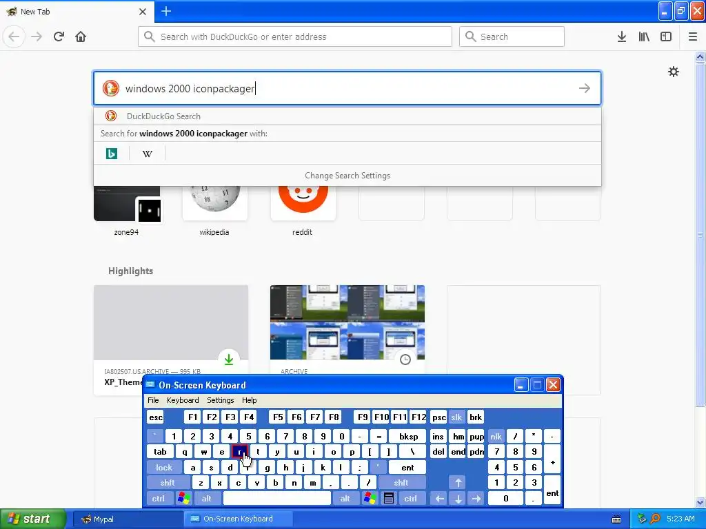Open the Keyboard menu

pyautogui.click(x=183, y=400)
